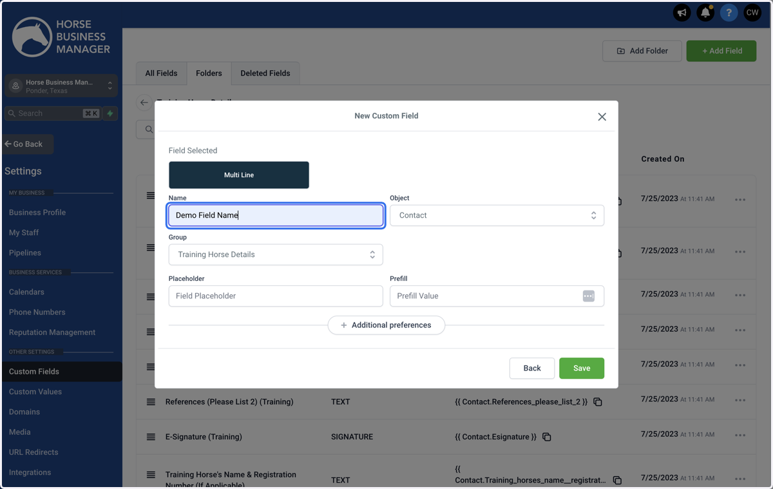Open row options for E-Signature (Training)
Viewport: 773px width, 489px height.
pyautogui.click(x=740, y=436)
